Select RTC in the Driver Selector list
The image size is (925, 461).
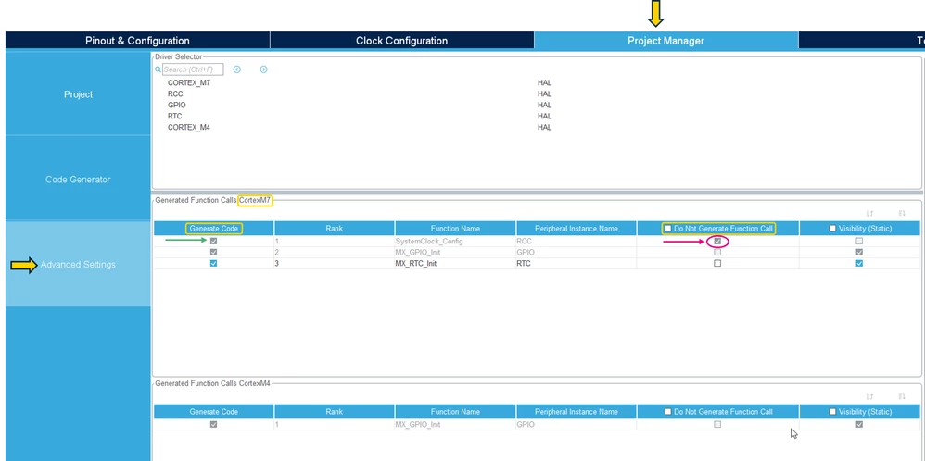click(x=174, y=117)
